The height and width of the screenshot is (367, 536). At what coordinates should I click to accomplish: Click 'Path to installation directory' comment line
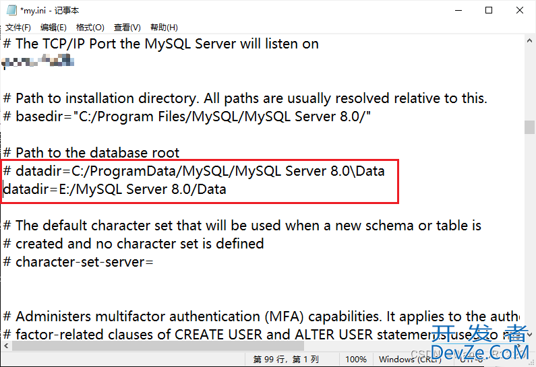pyautogui.click(x=245, y=98)
